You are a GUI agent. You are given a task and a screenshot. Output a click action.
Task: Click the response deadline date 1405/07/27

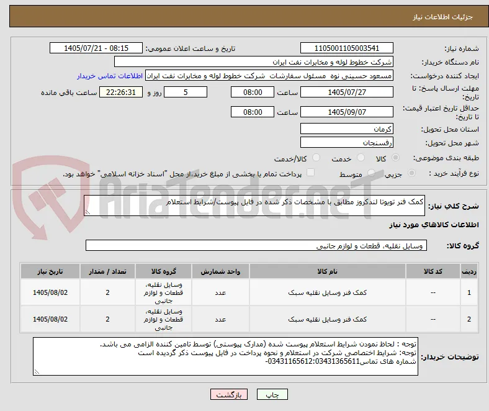(x=346, y=92)
